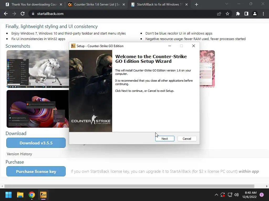Click Purchase license key button

point(36,171)
